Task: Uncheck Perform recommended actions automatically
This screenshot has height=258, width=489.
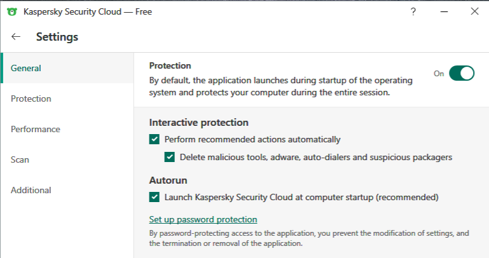Action: pyautogui.click(x=155, y=139)
